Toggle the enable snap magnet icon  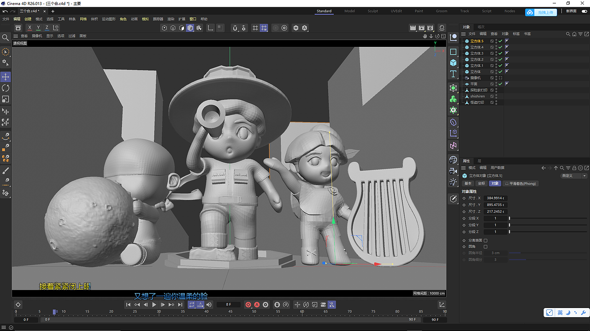point(235,28)
